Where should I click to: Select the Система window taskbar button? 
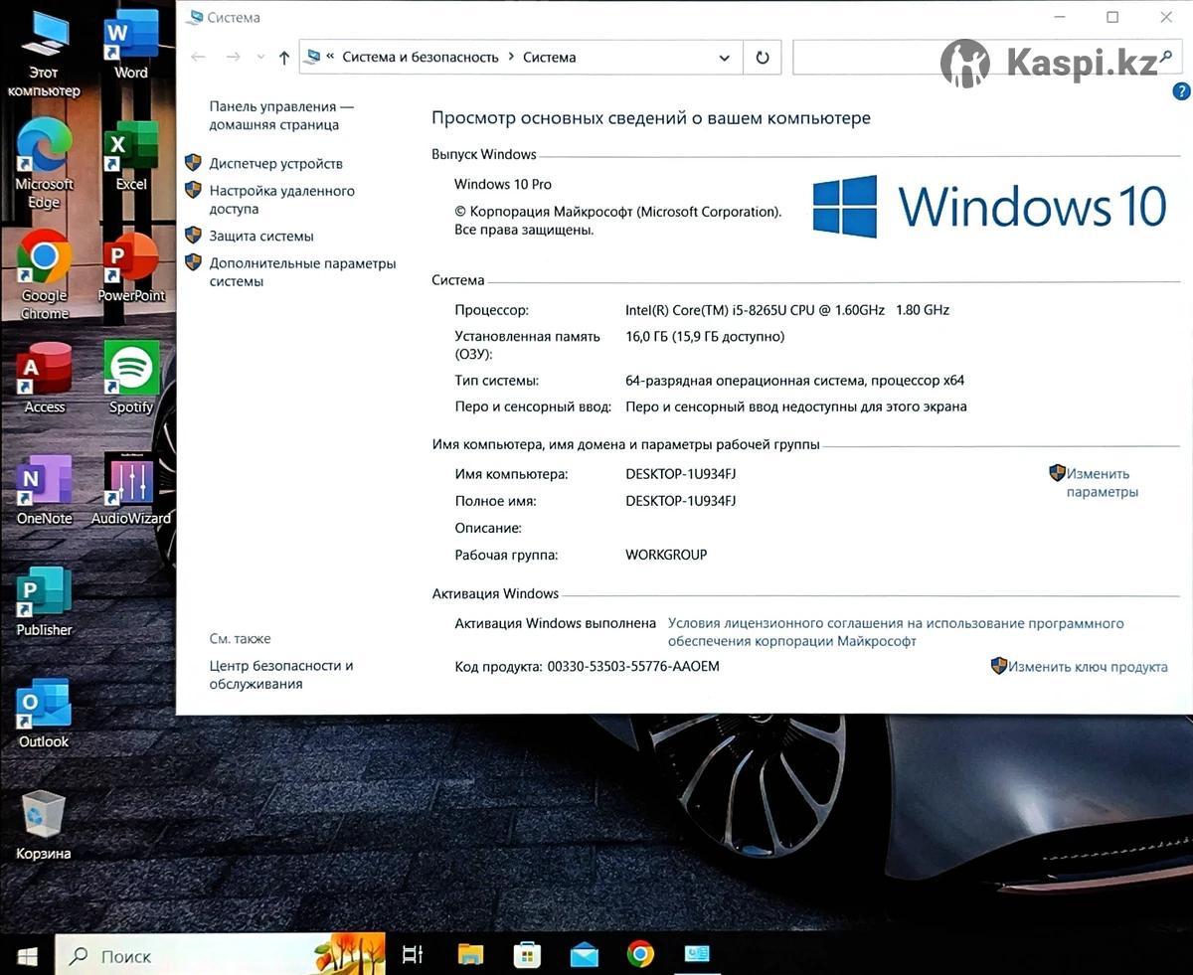click(698, 956)
